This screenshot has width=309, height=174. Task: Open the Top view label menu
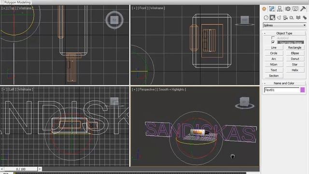point(12,8)
